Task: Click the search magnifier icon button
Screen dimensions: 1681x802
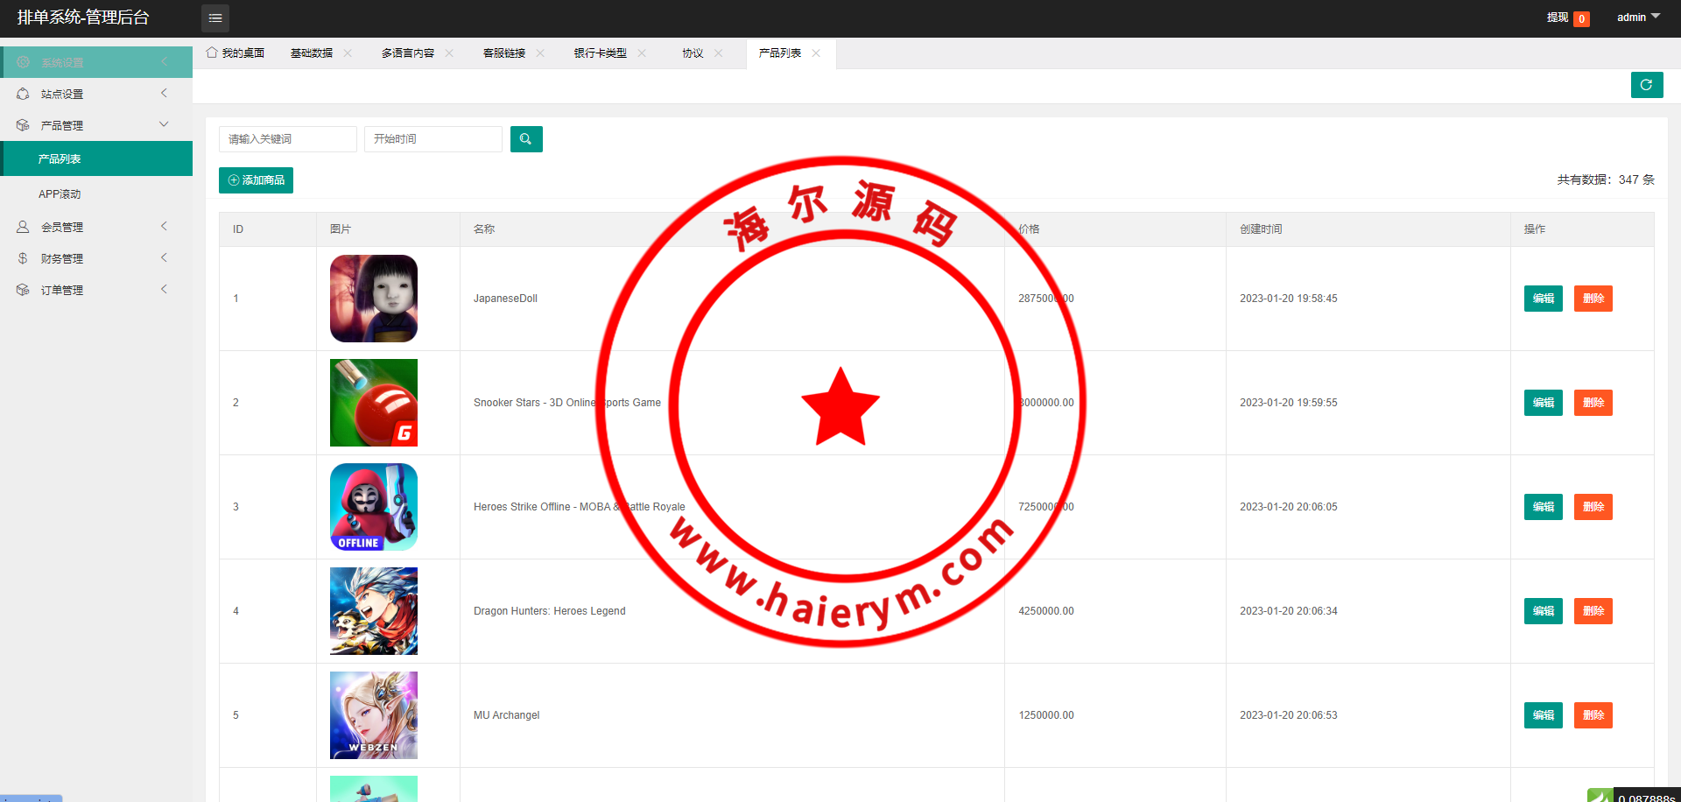Action: pyautogui.click(x=526, y=139)
